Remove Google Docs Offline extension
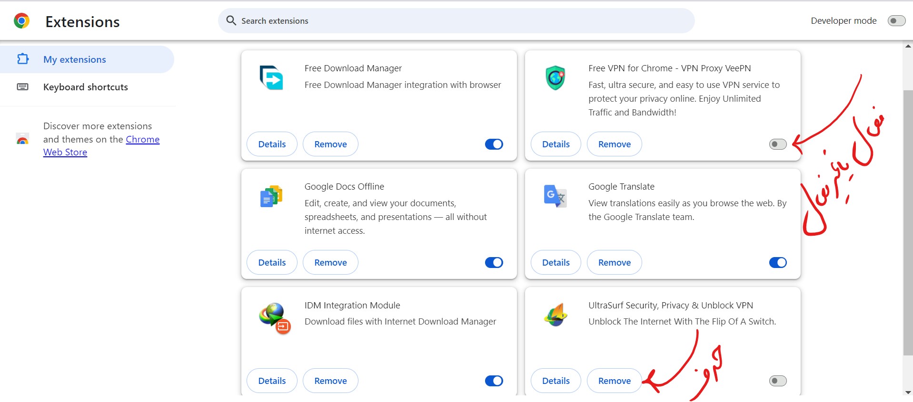913x402 pixels. tap(330, 262)
